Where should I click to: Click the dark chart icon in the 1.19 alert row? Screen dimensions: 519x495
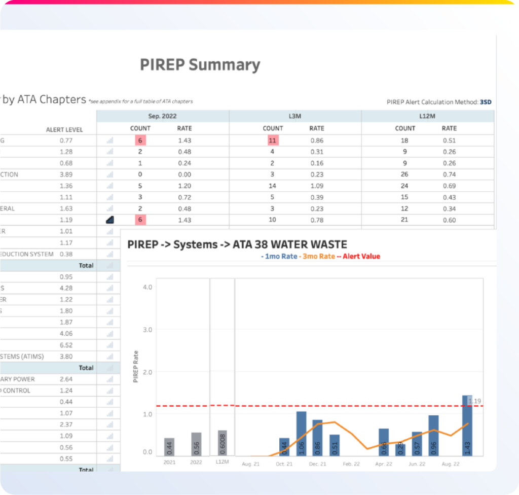pyautogui.click(x=110, y=220)
